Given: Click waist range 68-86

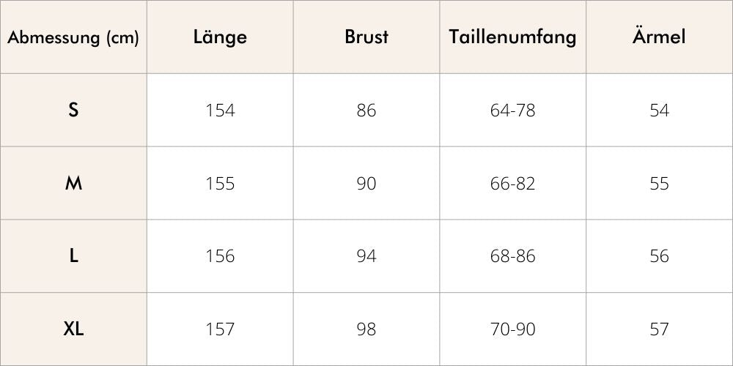Looking at the screenshot, I should tap(513, 256).
